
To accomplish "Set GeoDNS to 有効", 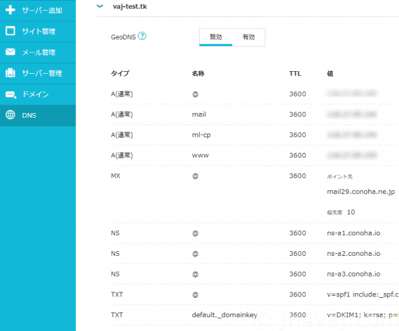I will (x=248, y=37).
